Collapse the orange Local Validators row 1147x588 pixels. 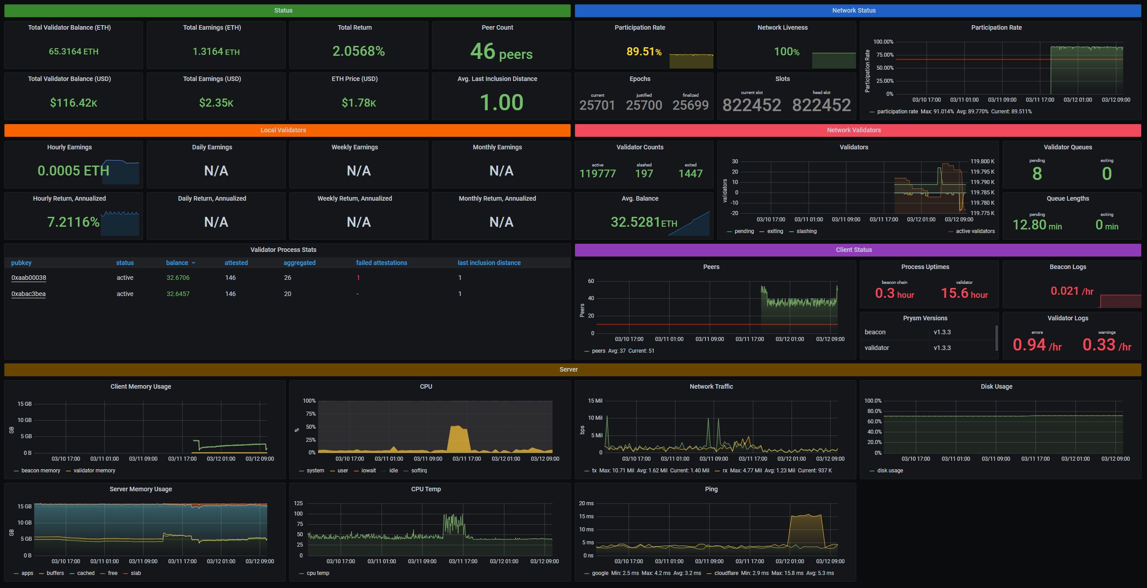tap(283, 130)
